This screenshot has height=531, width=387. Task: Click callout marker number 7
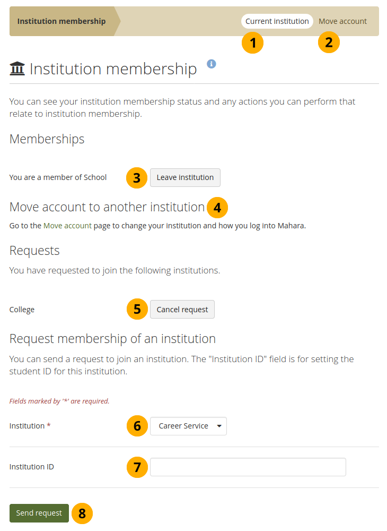click(x=137, y=468)
